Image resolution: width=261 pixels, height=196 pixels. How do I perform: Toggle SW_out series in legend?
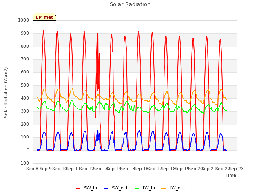point(115,188)
